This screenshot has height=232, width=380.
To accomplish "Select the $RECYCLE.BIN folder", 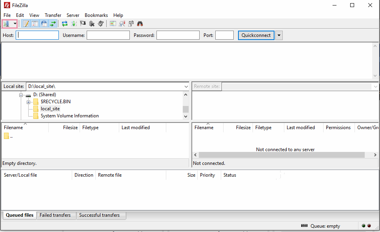I will [56, 102].
